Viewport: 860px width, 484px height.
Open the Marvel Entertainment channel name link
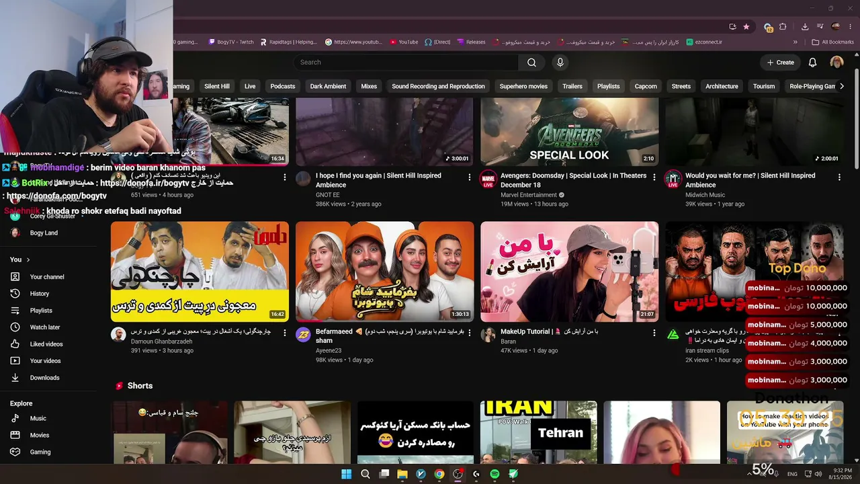point(529,195)
